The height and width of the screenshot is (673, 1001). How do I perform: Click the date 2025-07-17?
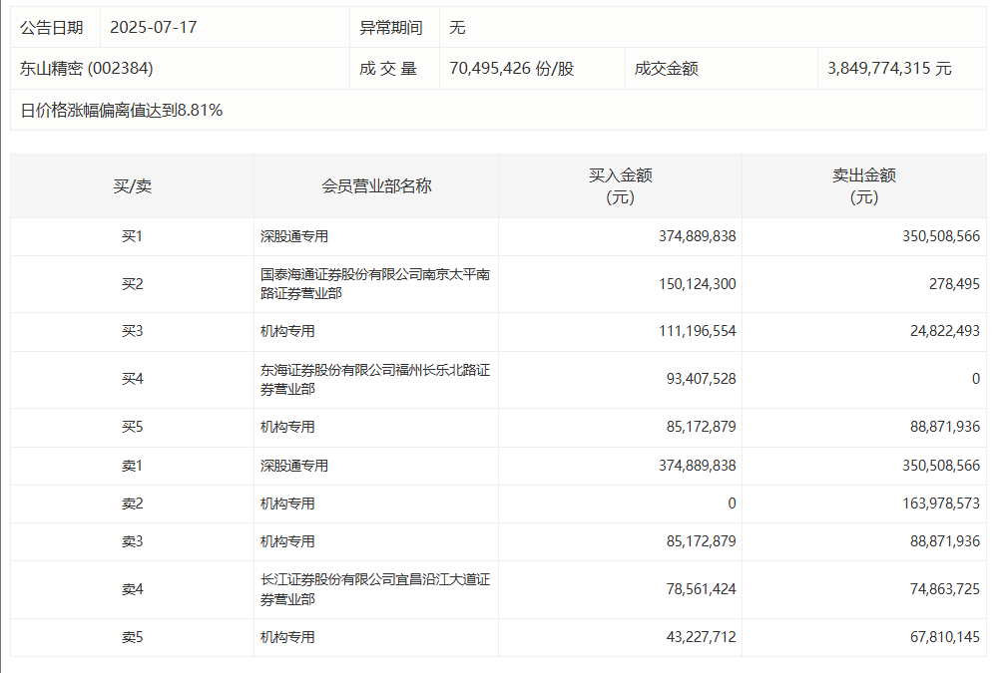[154, 28]
